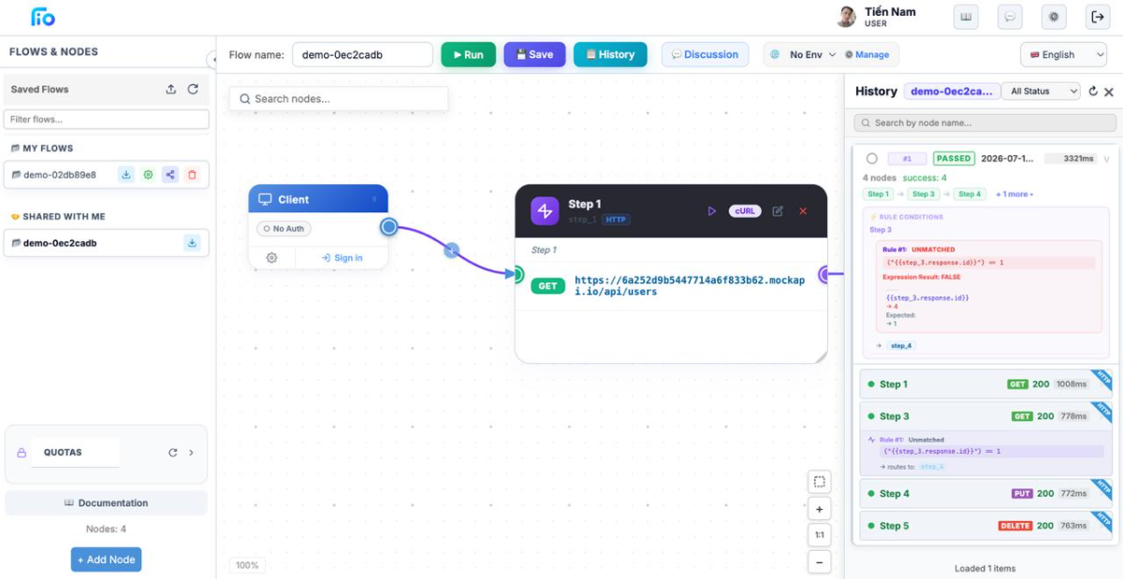Save the flow with Save button
Image resolution: width=1123 pixels, height=579 pixels.
click(x=534, y=54)
